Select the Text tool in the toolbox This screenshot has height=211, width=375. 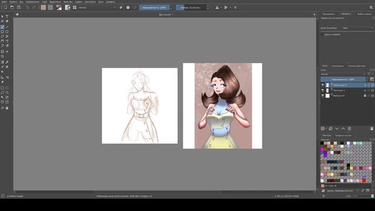(x=7, y=16)
